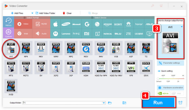
Task: Select the WMV format icon
Action: click(56, 48)
